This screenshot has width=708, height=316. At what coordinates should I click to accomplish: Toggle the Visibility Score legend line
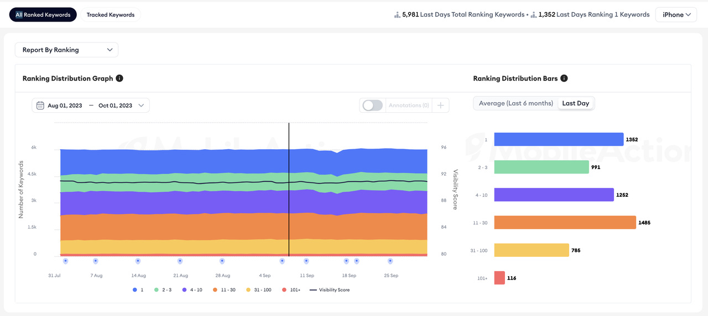[330, 289]
